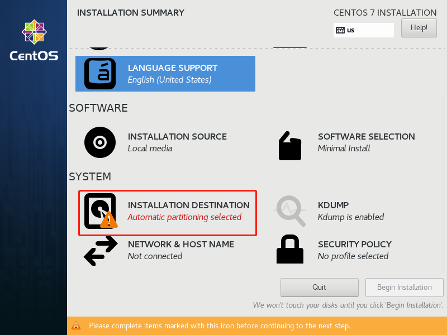
Task: Click the Minimal Install status text
Action: point(344,149)
